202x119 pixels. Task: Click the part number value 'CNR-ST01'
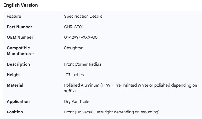pos(73,27)
